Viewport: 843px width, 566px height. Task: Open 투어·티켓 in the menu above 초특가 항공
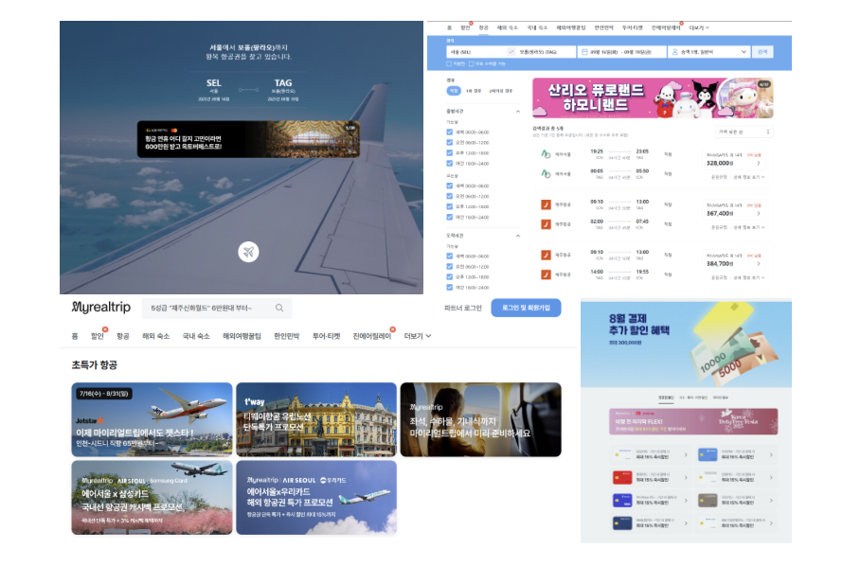(x=327, y=336)
